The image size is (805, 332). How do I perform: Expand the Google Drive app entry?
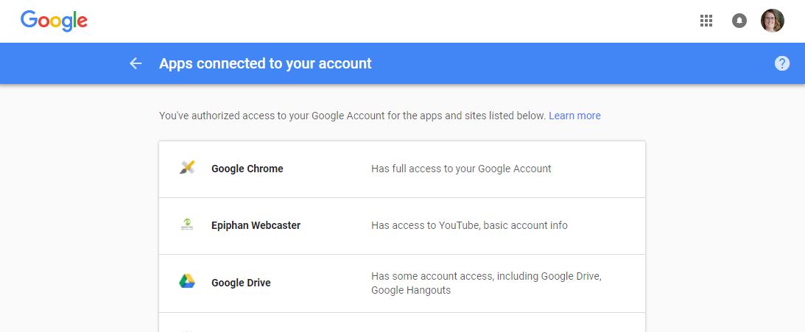pyautogui.click(x=402, y=283)
